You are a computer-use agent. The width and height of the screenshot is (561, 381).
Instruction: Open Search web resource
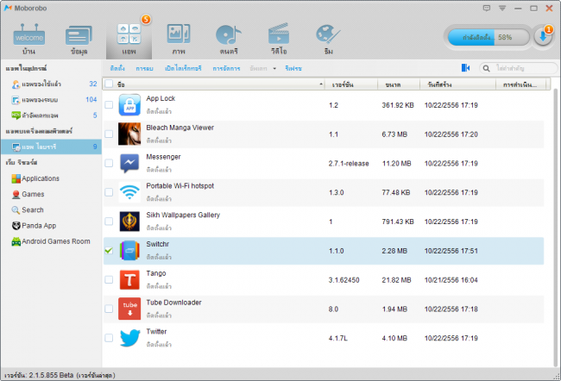pyautogui.click(x=28, y=209)
